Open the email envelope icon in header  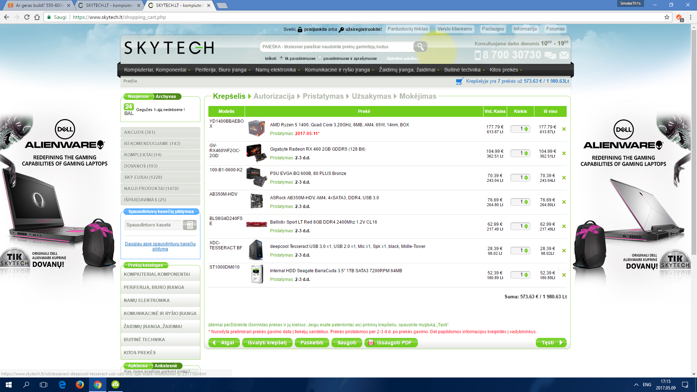564,55
